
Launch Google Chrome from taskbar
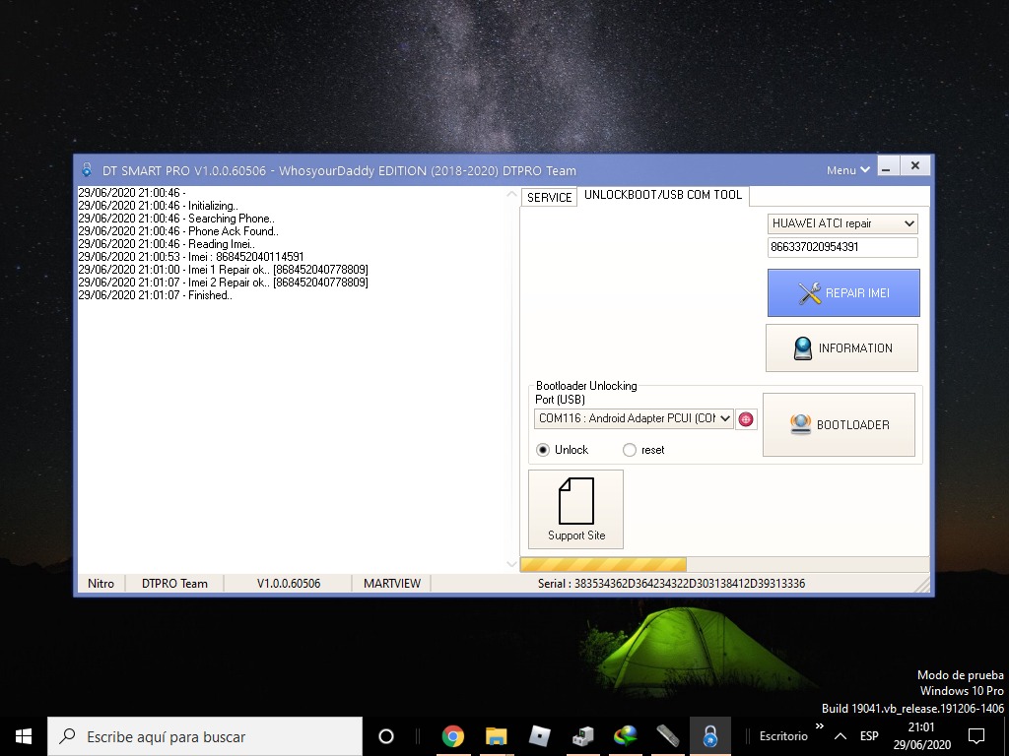point(453,736)
